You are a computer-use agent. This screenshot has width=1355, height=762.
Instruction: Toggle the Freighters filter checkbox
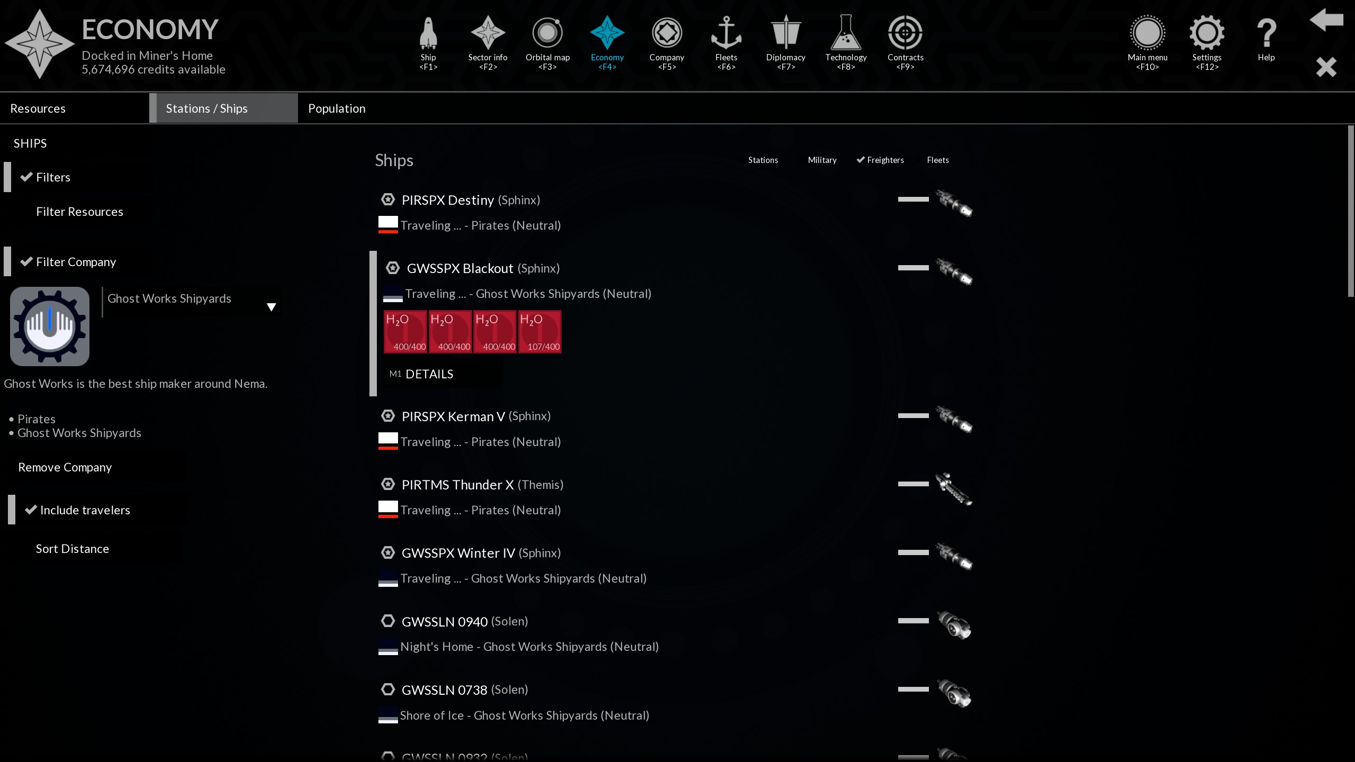(x=880, y=160)
